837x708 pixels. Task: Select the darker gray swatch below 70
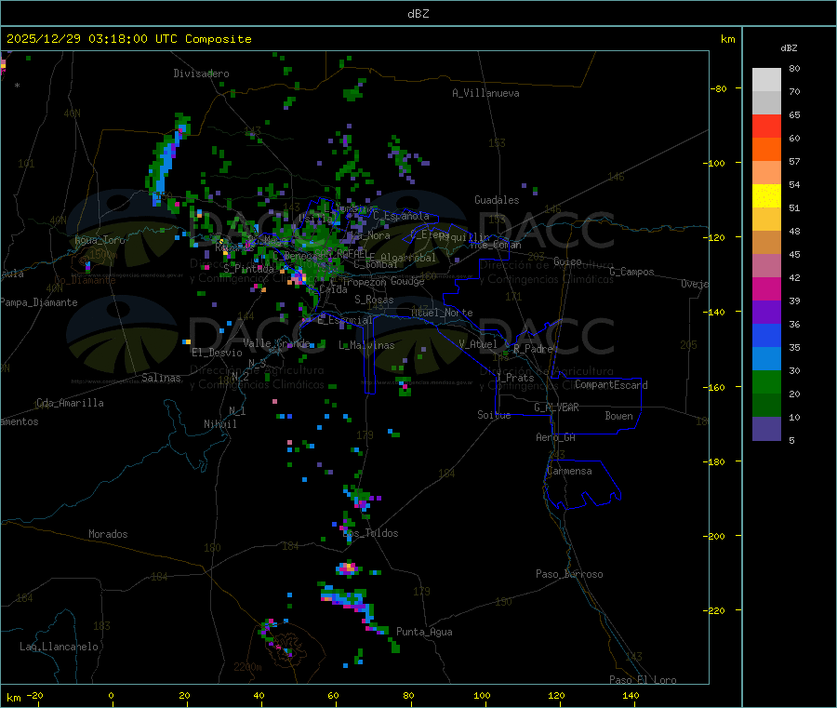(766, 103)
